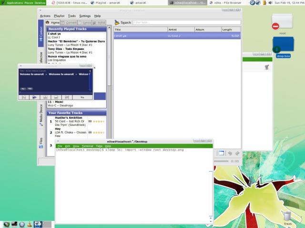Open the Settings menu in amaroK
This screenshot has width=305, height=228.
point(85,16)
